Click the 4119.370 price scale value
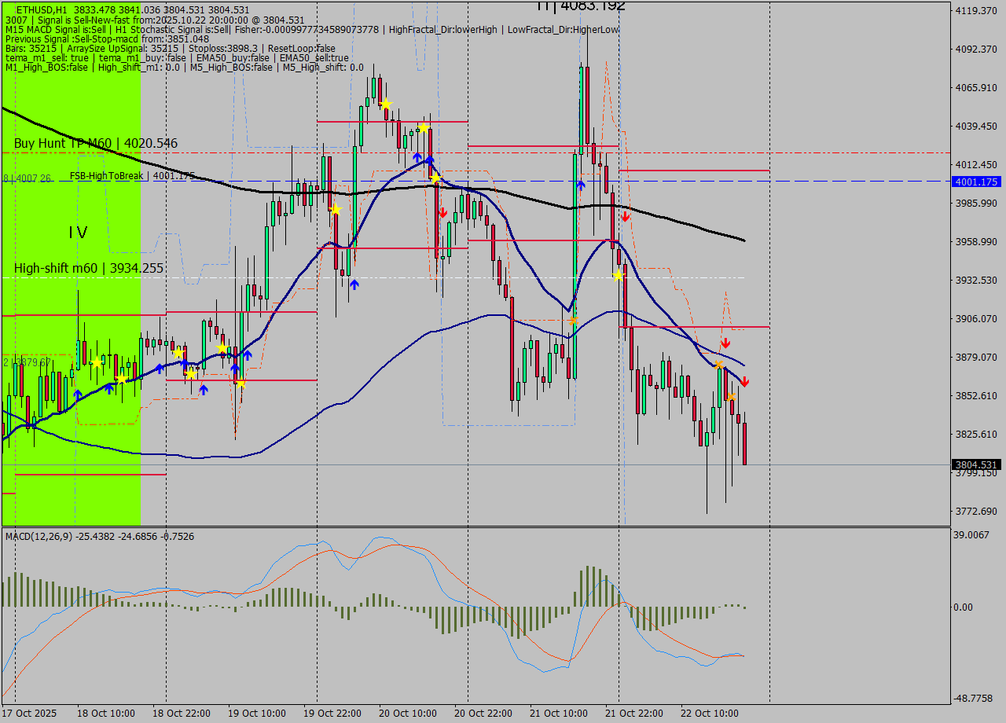The image size is (1006, 723). 975,10
